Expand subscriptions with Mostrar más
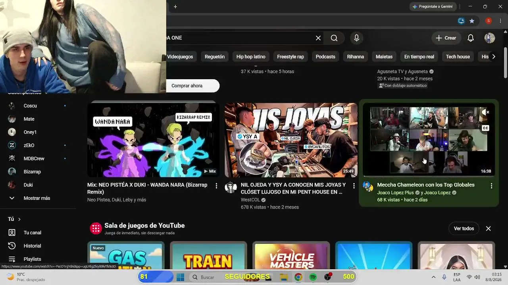Image resolution: width=508 pixels, height=285 pixels. (x=38, y=198)
